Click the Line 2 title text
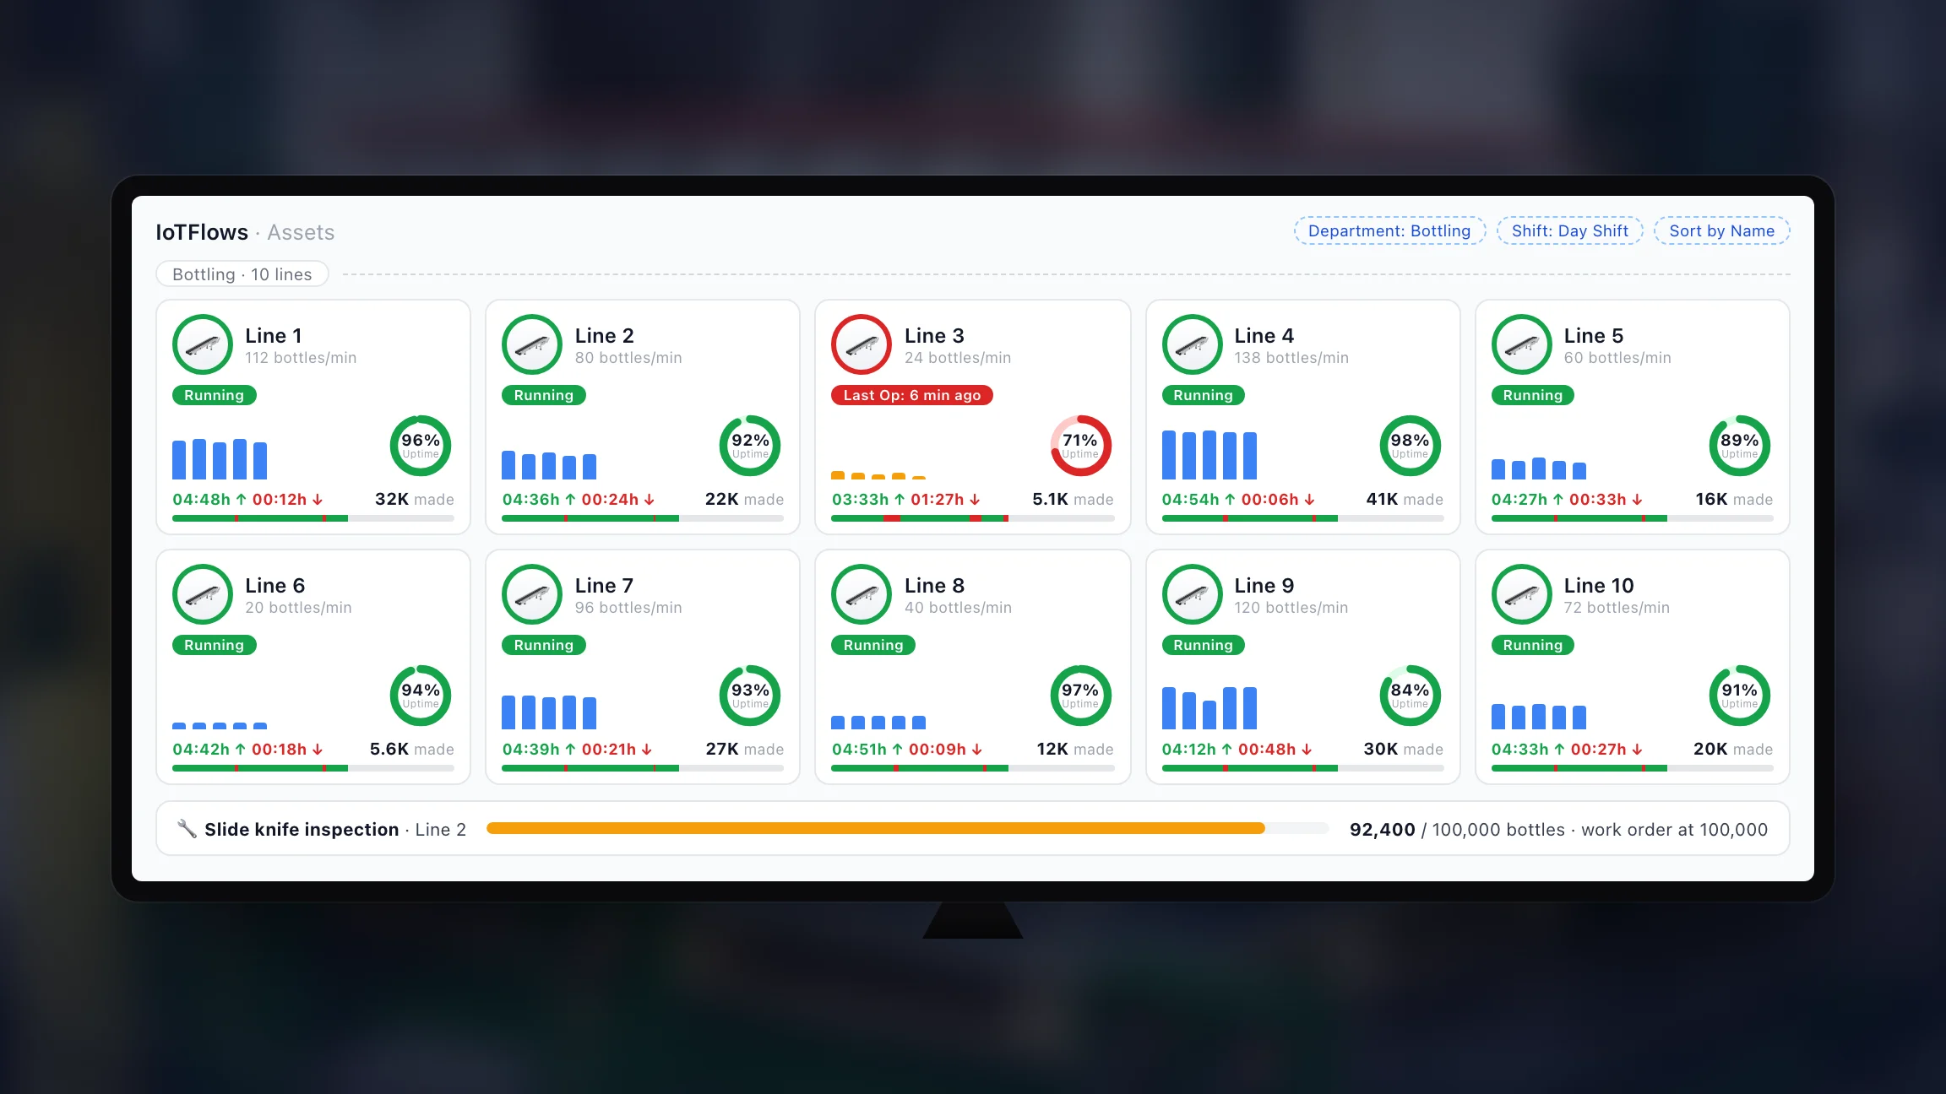The width and height of the screenshot is (1946, 1094). coord(605,335)
